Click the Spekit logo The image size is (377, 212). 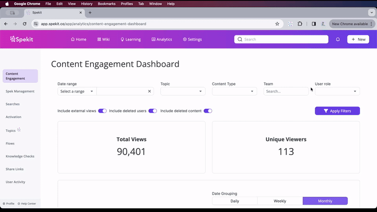click(x=22, y=39)
